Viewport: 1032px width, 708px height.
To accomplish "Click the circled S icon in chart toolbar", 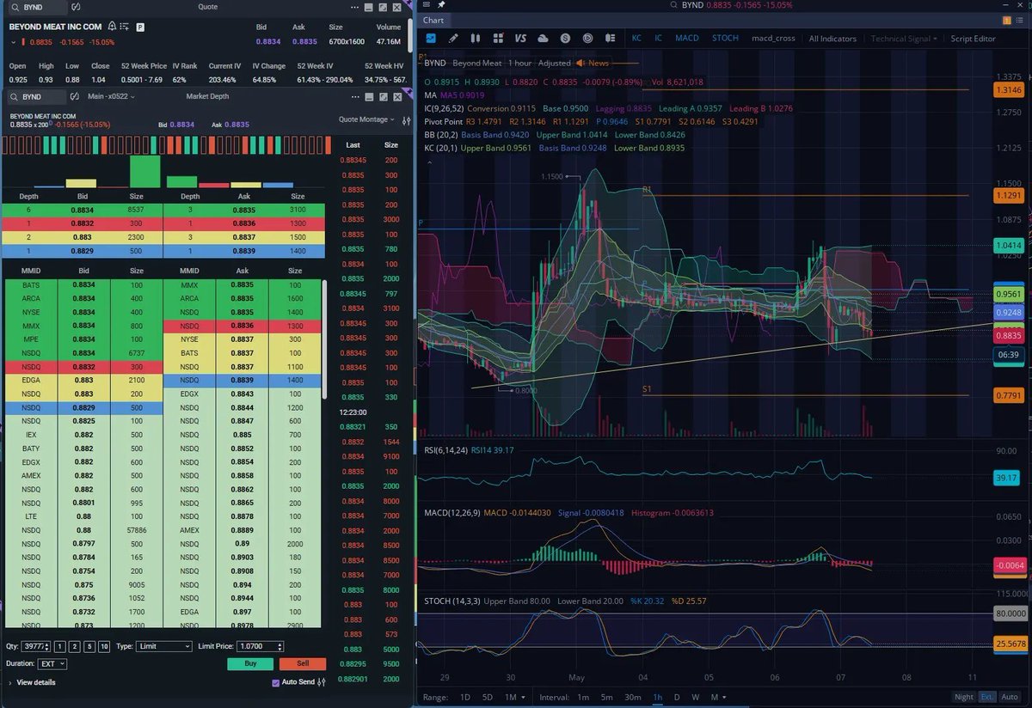I will coord(565,39).
